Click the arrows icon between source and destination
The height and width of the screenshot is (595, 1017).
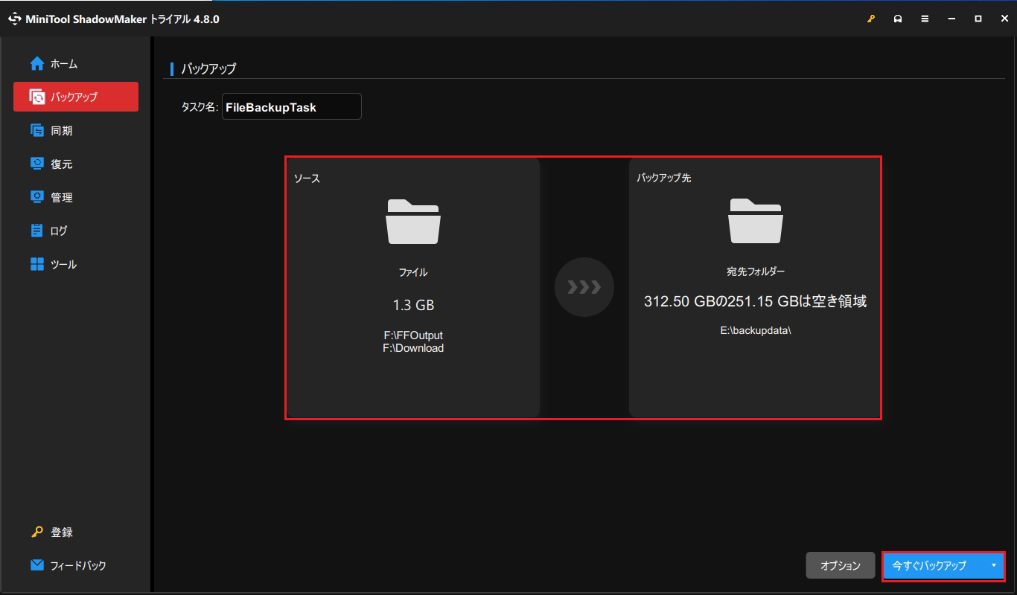tap(584, 287)
